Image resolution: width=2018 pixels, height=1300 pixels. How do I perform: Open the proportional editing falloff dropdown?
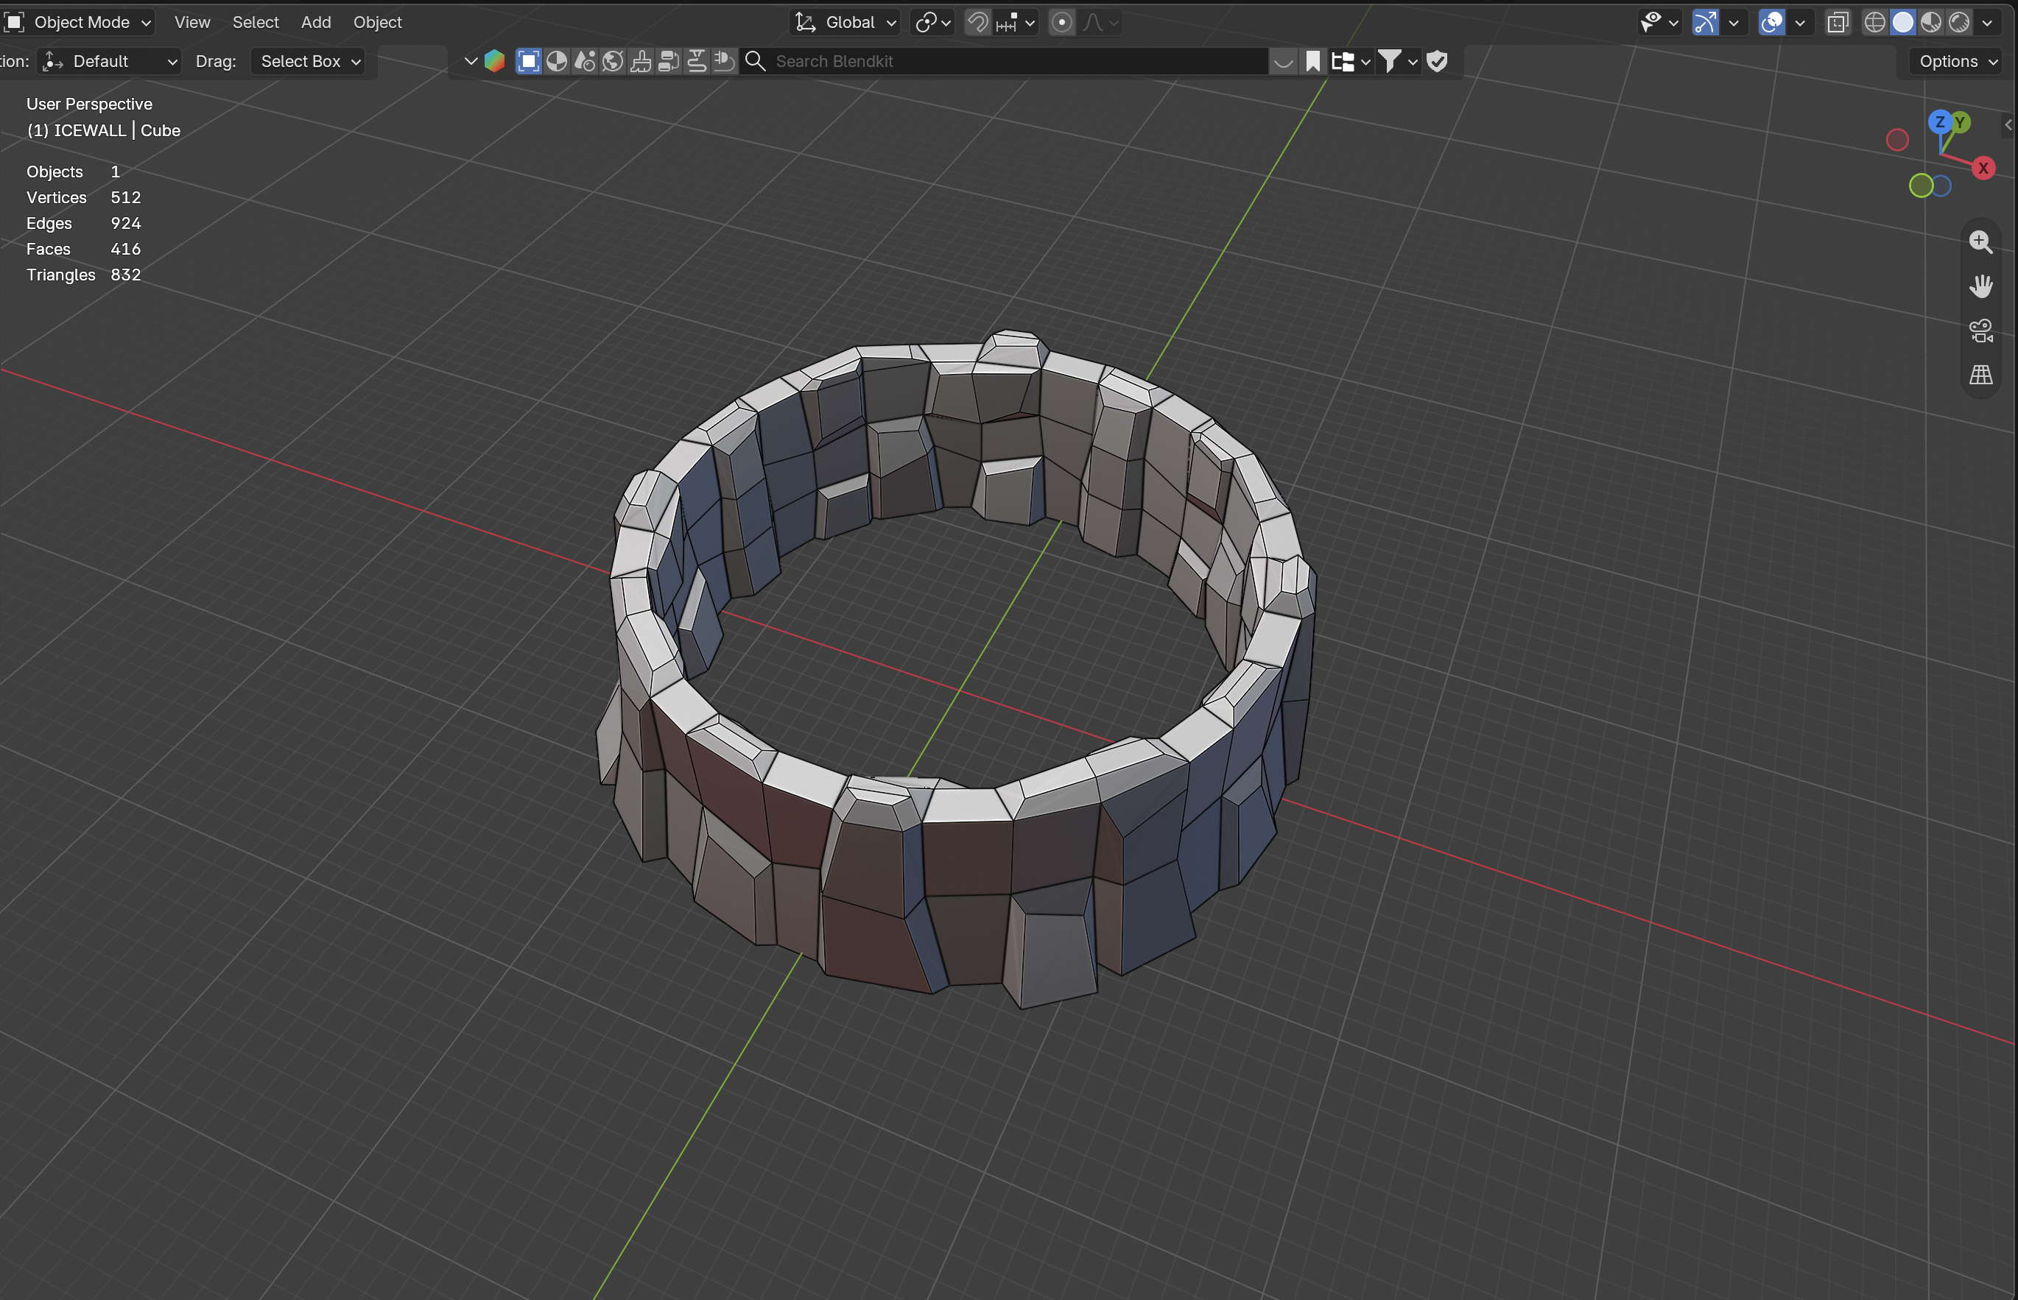click(x=1100, y=22)
